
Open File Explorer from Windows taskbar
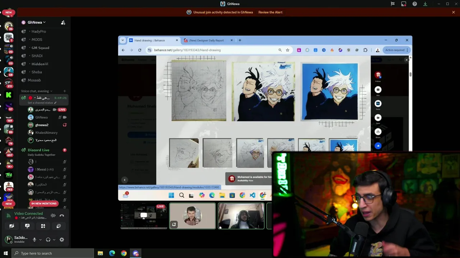[100, 253]
